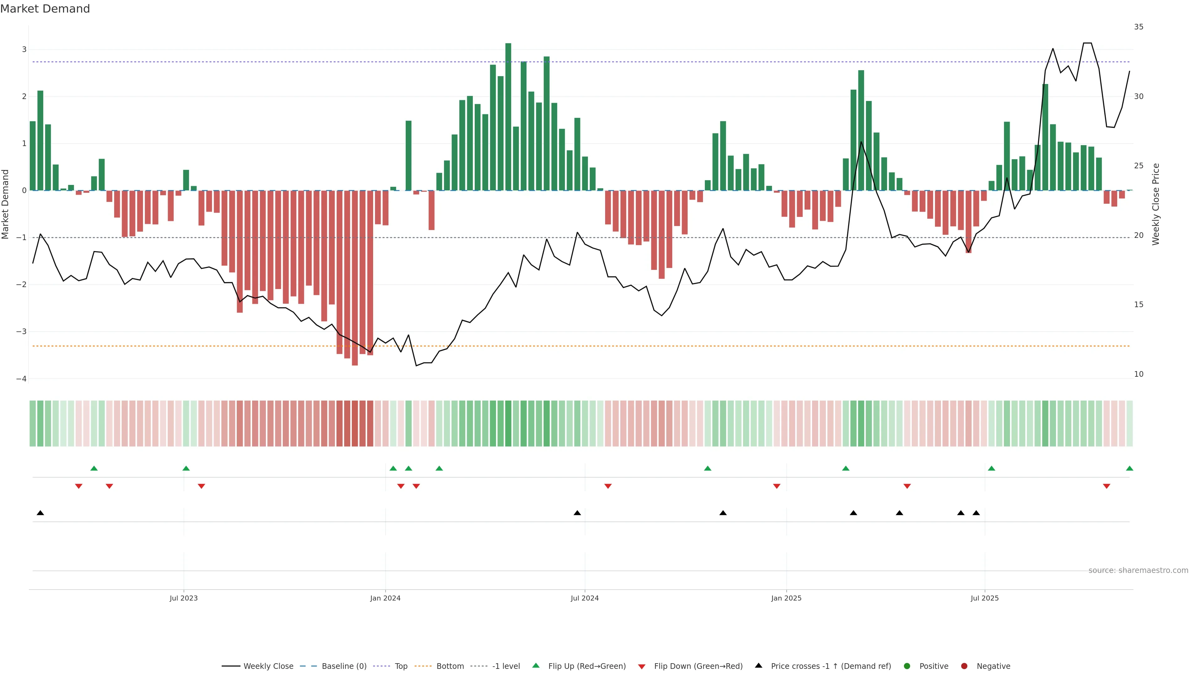The image size is (1204, 677).
Task: Click the darkest red heatmap strip cell
Action: click(x=355, y=423)
